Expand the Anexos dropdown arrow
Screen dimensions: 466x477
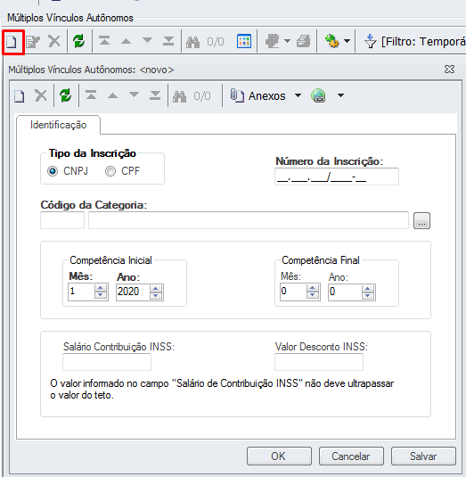[x=298, y=95]
